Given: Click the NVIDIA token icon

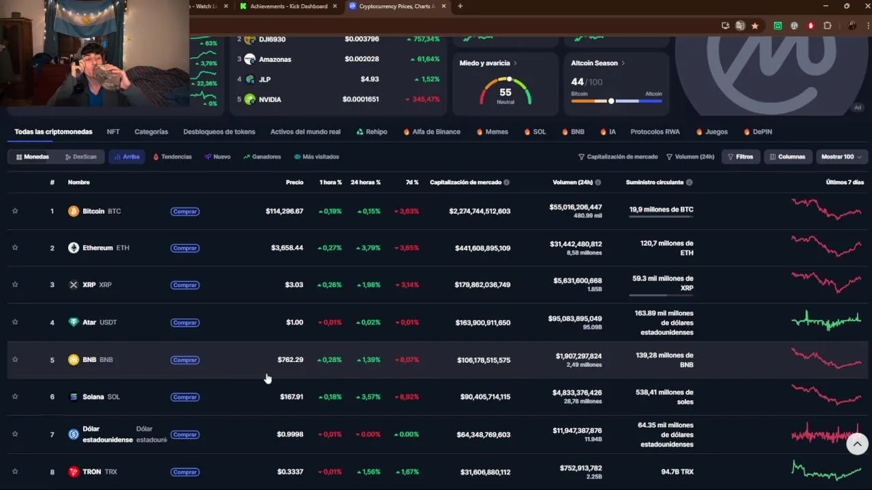Looking at the screenshot, I should [x=250, y=99].
